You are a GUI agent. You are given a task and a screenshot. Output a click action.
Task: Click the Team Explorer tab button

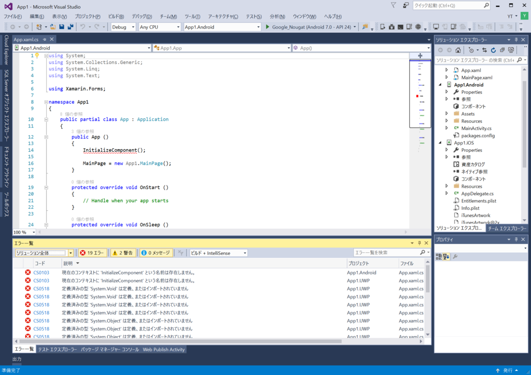coord(507,228)
